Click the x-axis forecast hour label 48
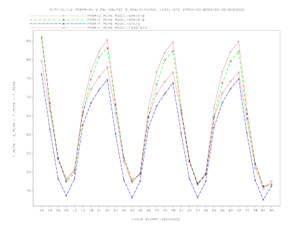 [x=173, y=210]
